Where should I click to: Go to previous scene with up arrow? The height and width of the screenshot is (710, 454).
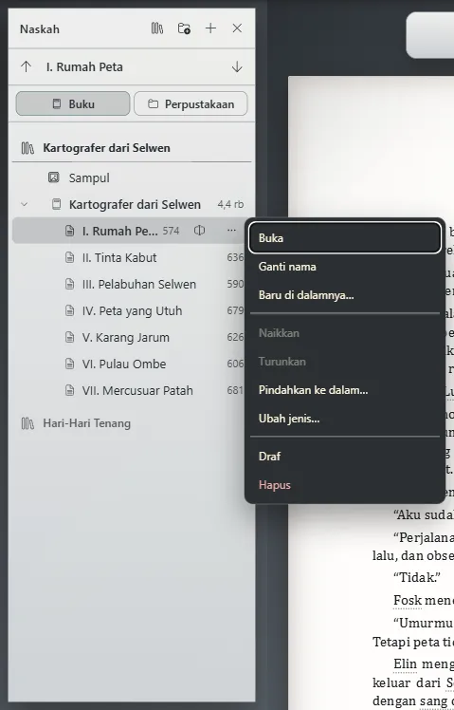coord(26,67)
